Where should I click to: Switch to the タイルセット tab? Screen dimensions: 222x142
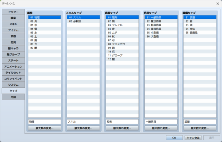pyautogui.click(x=13, y=73)
